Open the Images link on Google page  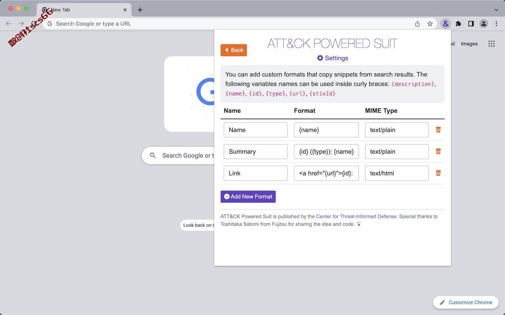coord(469,44)
